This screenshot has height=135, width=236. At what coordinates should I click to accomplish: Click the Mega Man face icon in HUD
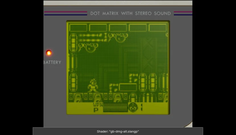point(133,107)
